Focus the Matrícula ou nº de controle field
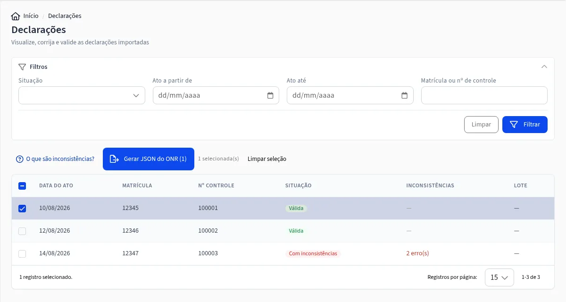566x302 pixels. click(x=484, y=95)
